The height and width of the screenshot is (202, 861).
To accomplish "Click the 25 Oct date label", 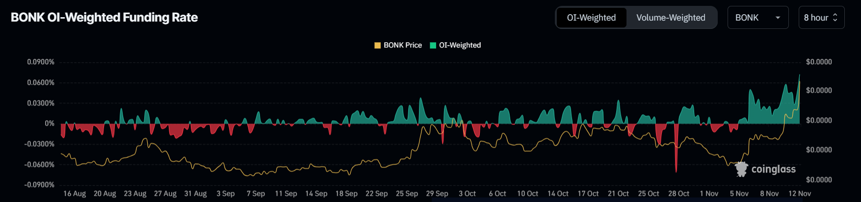I will [649, 194].
